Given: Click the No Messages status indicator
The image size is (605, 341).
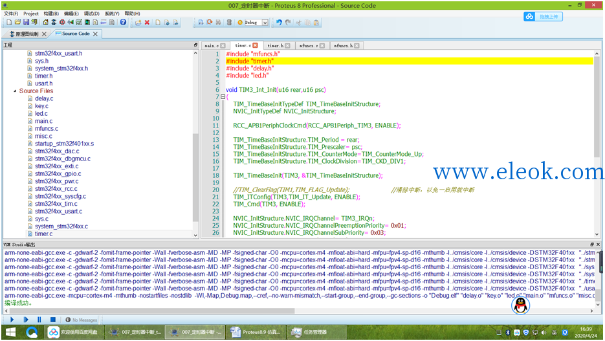Looking at the screenshot, I should tap(82, 320).
